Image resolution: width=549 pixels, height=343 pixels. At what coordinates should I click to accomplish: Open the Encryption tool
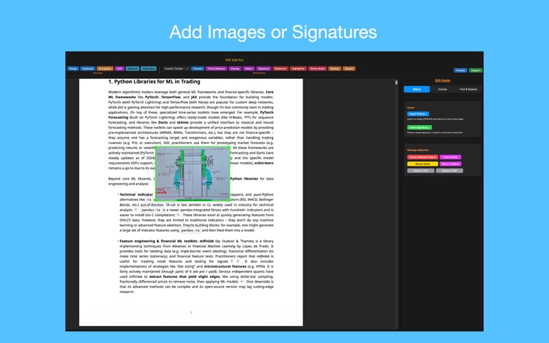(x=105, y=69)
